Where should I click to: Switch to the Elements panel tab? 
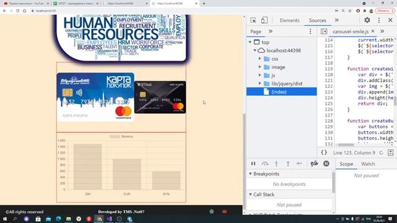[290, 20]
